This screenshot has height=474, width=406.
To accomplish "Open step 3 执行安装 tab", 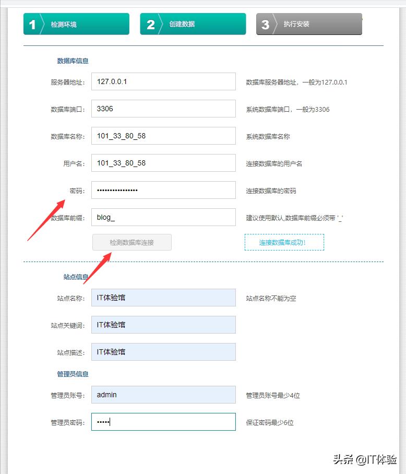I will pos(309,24).
